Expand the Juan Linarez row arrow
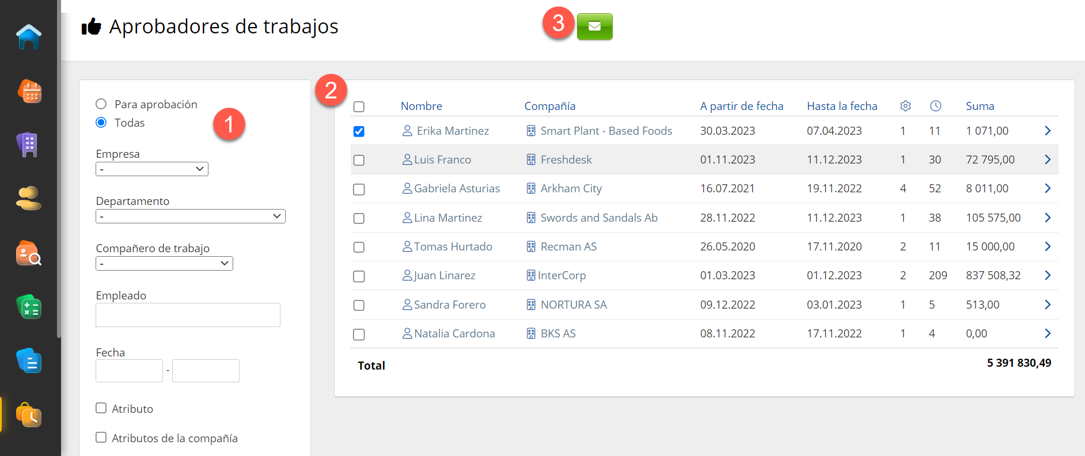This screenshot has height=456, width=1085. (x=1047, y=276)
